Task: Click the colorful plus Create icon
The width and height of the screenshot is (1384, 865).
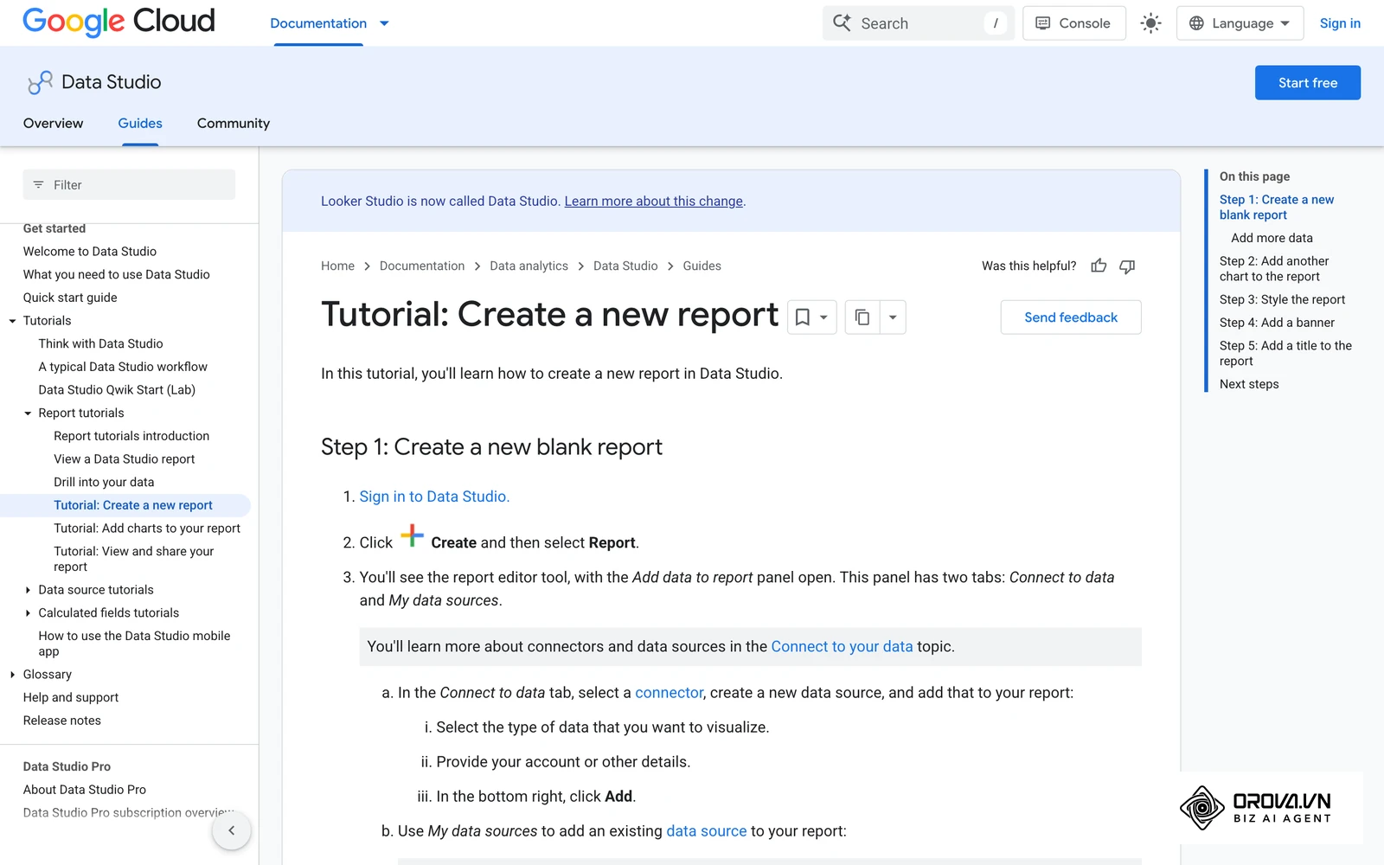Action: [x=412, y=536]
